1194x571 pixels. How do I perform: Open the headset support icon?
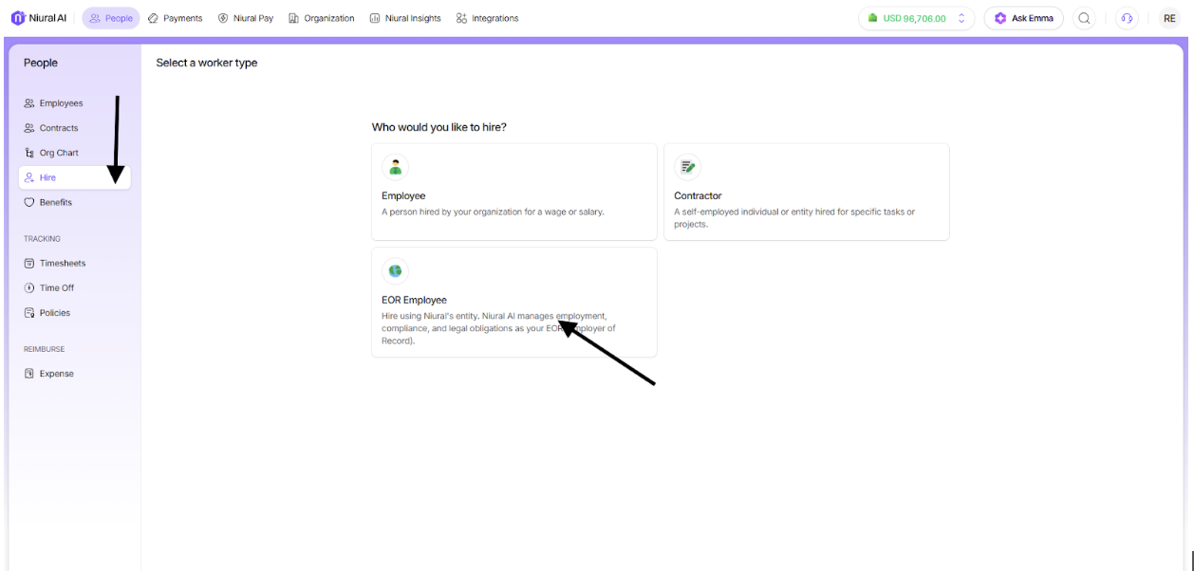[1127, 18]
